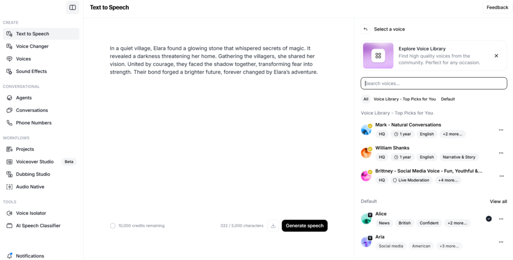Expand the +4 more tags for Brittney
Viewport: 513px width, 260px height.
coord(448,180)
